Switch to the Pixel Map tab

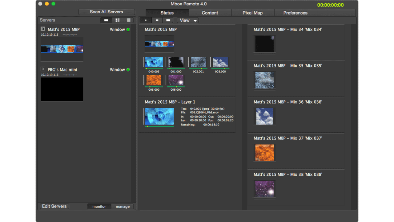coord(252,13)
